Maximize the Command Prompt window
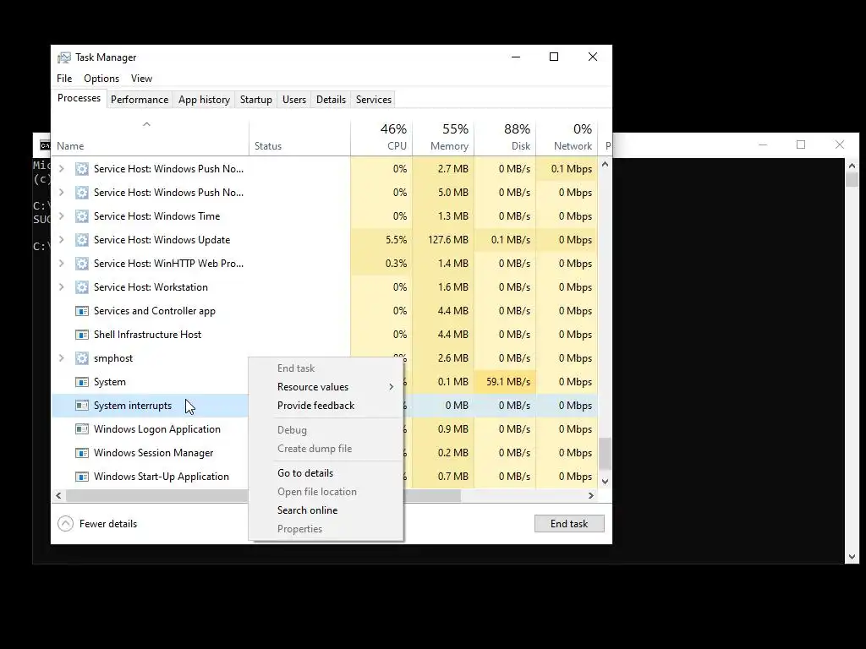Image resolution: width=866 pixels, height=649 pixels. coord(801,145)
